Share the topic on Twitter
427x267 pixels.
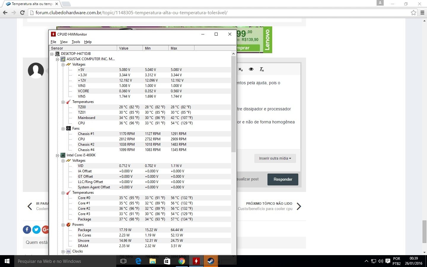36,230
